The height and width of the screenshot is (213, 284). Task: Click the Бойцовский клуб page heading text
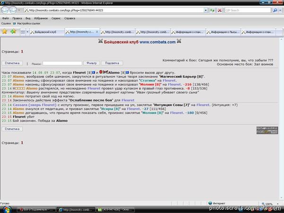[x=121, y=42]
